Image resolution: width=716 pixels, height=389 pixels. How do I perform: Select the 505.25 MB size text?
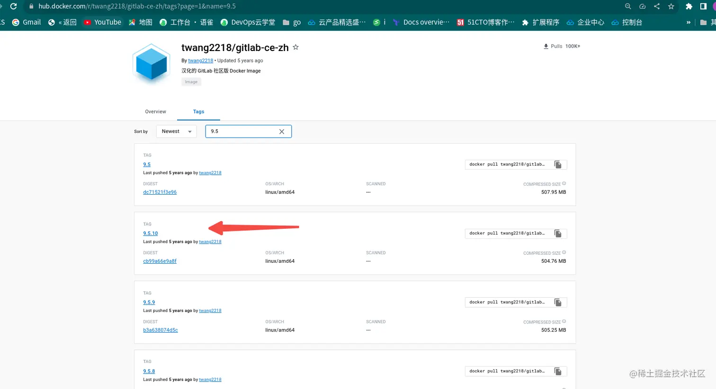tap(554, 330)
